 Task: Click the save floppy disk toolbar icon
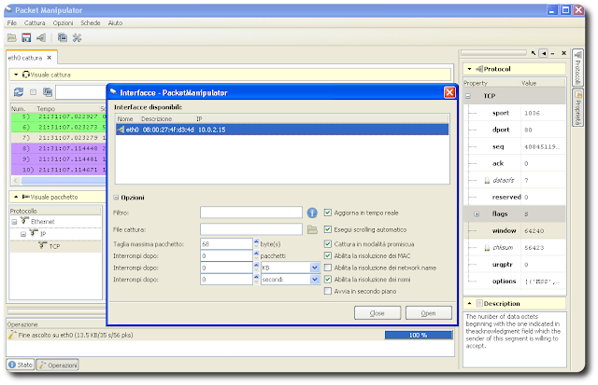tap(26, 37)
